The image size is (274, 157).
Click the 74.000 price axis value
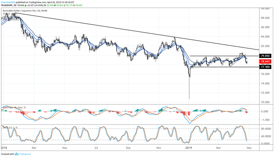point(265,84)
